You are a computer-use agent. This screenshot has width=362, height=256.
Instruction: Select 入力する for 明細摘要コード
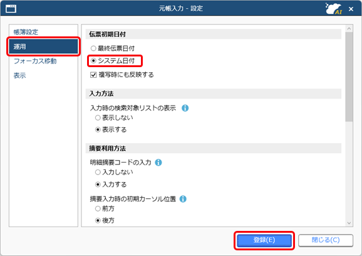pos(111,184)
